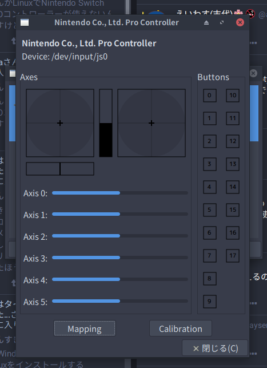Click the horizontal axis bar below left stick
Viewport: 267px width, 368px height.
pyautogui.click(x=60, y=168)
